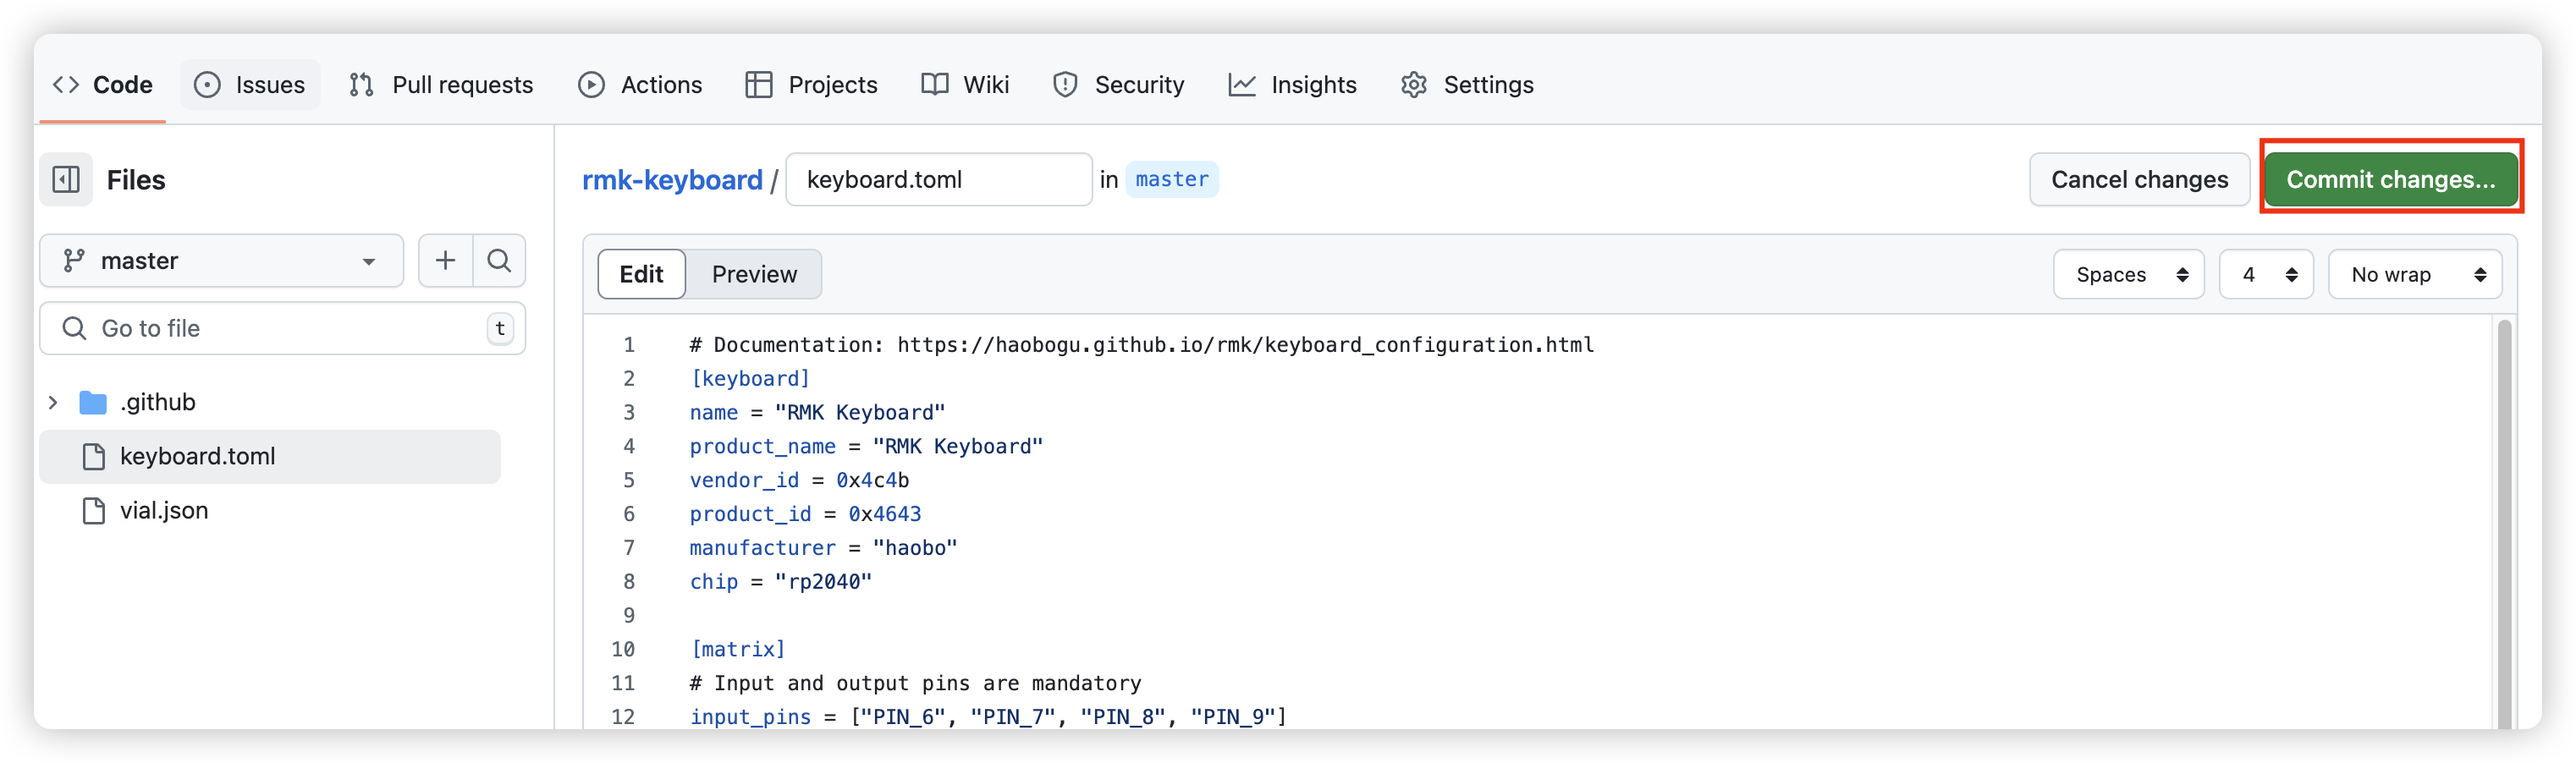Click the keyboard.toml filename field
2576x763 pixels.
tap(938, 180)
